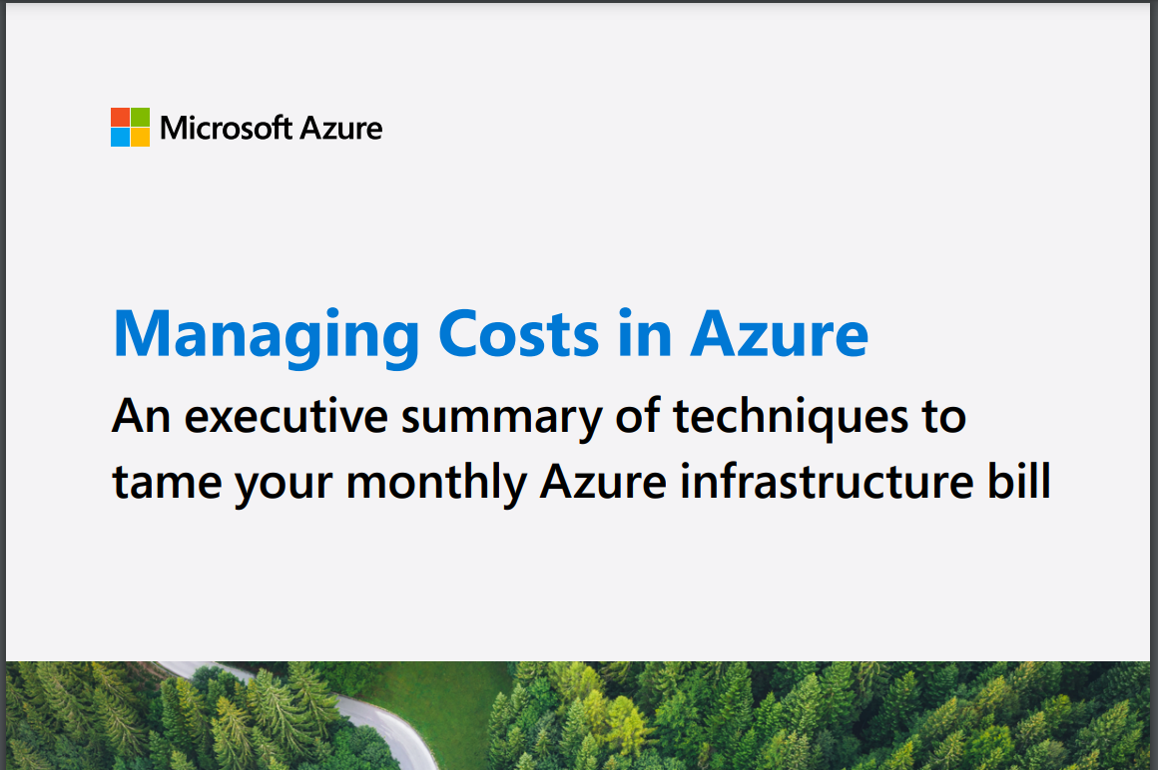This screenshot has width=1158, height=770.
Task: Click the word "infrastructure" in the subtitle
Action: click(827, 481)
